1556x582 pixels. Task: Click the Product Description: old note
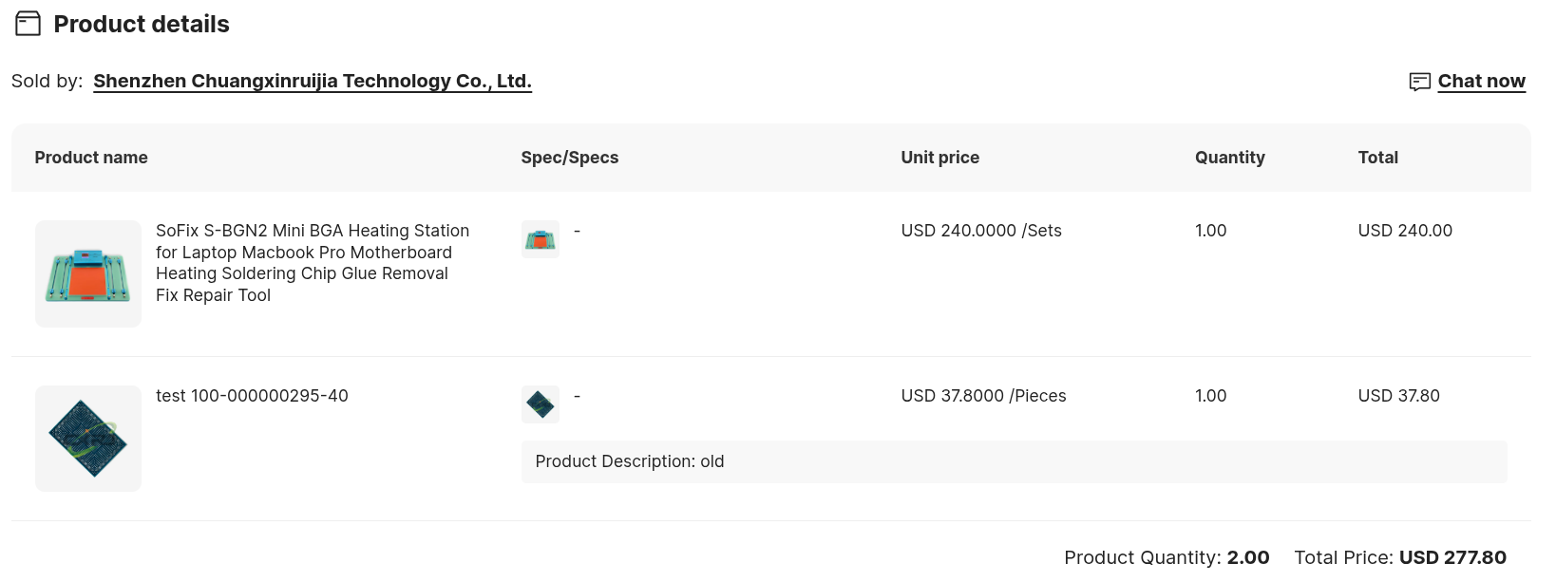630,461
